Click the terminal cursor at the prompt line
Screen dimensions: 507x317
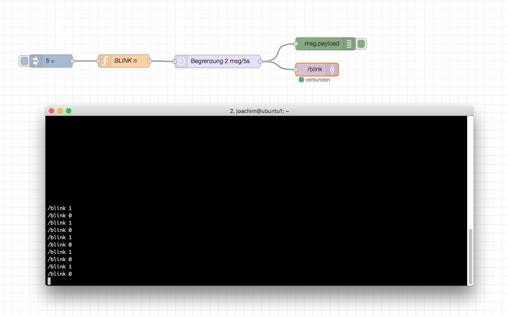(49, 281)
